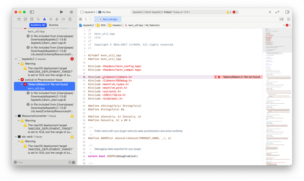Run the build with the Play button
The image size is (304, 181).
[x=61, y=12]
